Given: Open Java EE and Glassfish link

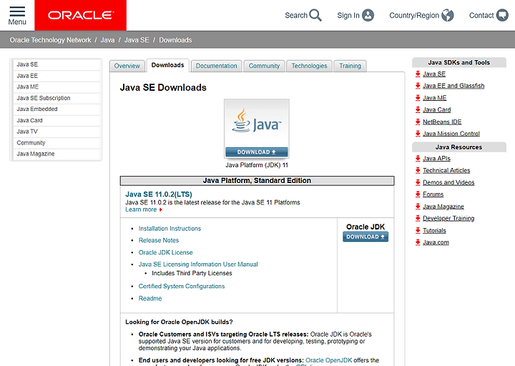Looking at the screenshot, I should tap(453, 86).
